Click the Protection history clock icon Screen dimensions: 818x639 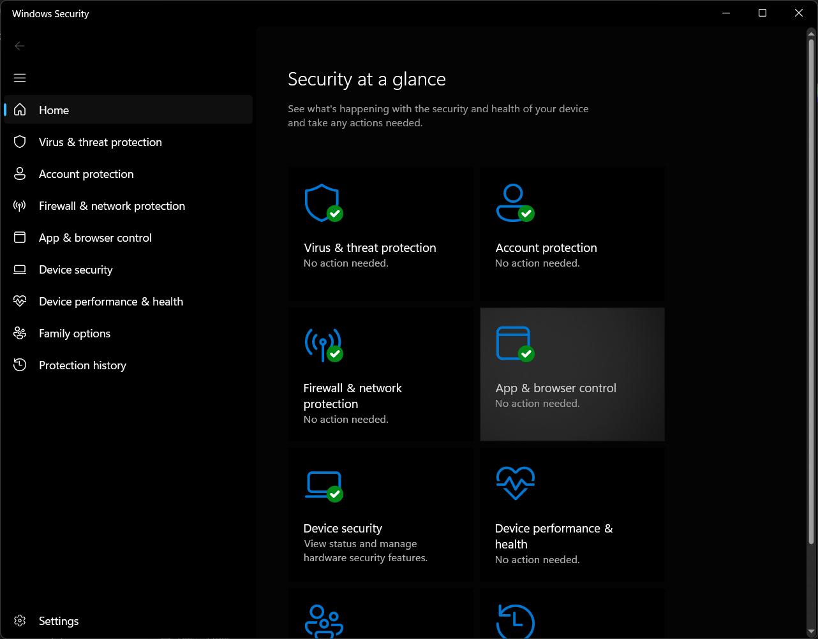pyautogui.click(x=20, y=365)
